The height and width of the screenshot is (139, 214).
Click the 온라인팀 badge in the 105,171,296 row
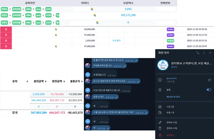click(x=17, y=15)
